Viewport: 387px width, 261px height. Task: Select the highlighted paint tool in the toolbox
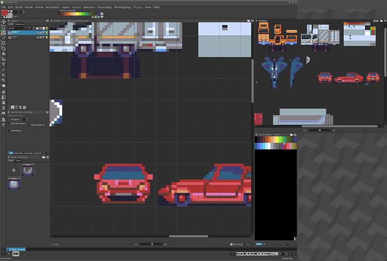click(x=3, y=32)
